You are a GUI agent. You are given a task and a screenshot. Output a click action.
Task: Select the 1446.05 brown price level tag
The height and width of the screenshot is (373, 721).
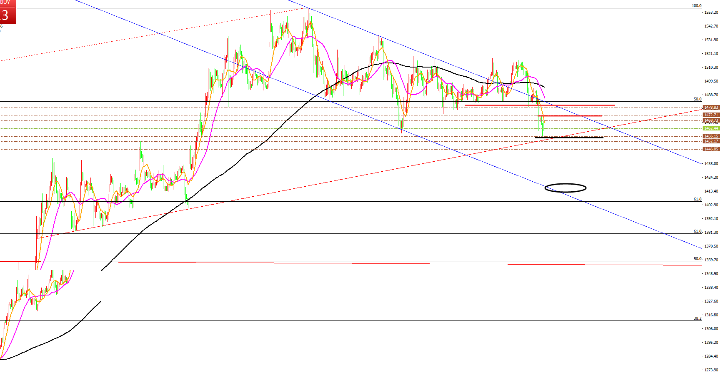[x=711, y=149]
